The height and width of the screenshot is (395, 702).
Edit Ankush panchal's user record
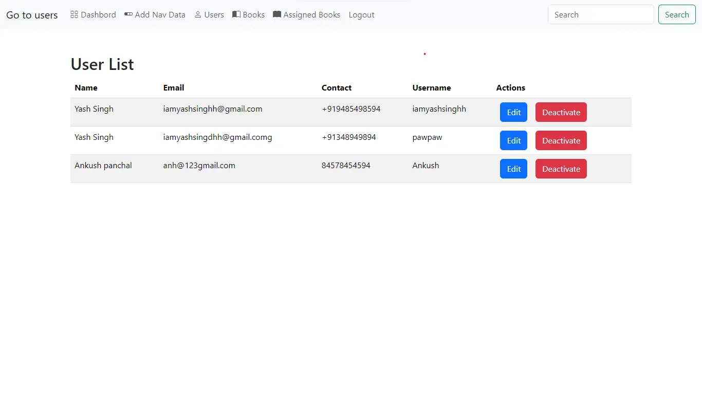point(513,169)
